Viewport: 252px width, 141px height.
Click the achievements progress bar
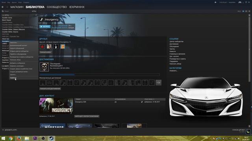click(x=100, y=74)
